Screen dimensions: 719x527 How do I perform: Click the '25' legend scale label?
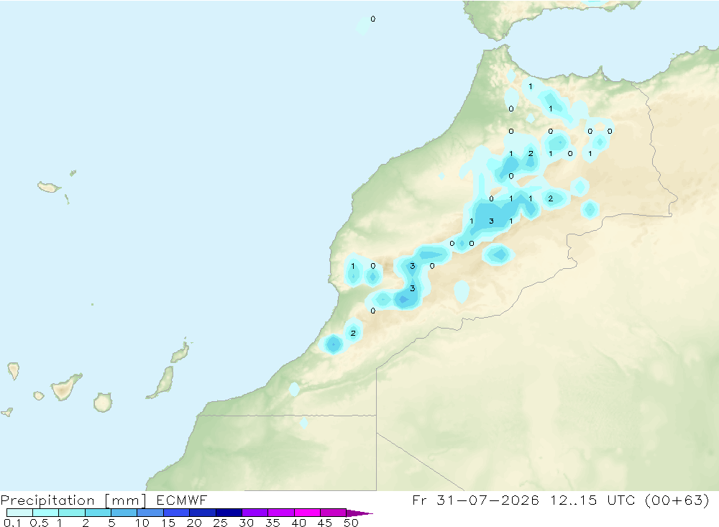[x=221, y=523]
